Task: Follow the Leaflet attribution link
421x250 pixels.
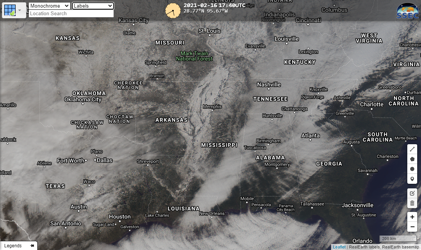Action: pos(339,247)
